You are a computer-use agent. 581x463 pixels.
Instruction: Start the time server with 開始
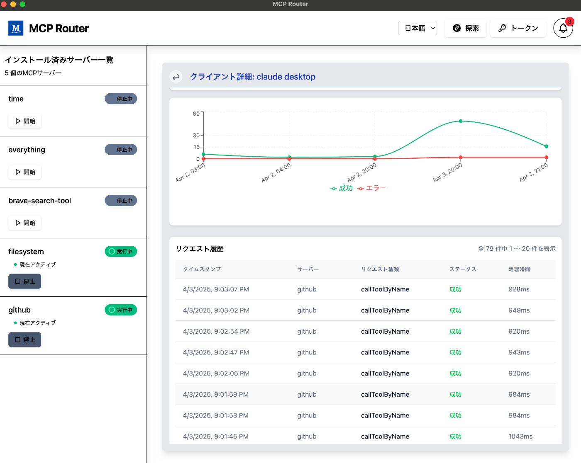coord(25,121)
